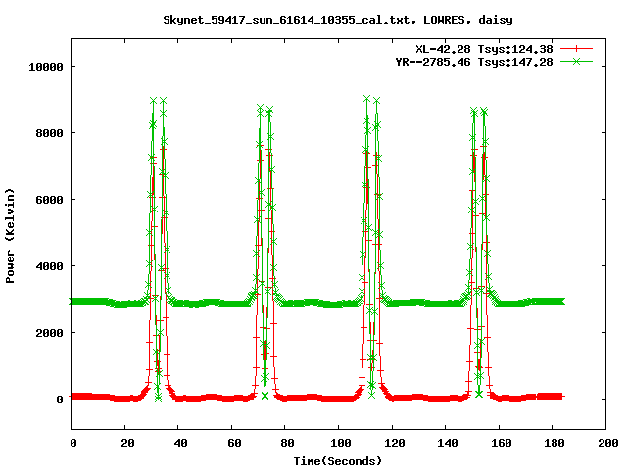Click the green line sample in legend

[x=576, y=61]
